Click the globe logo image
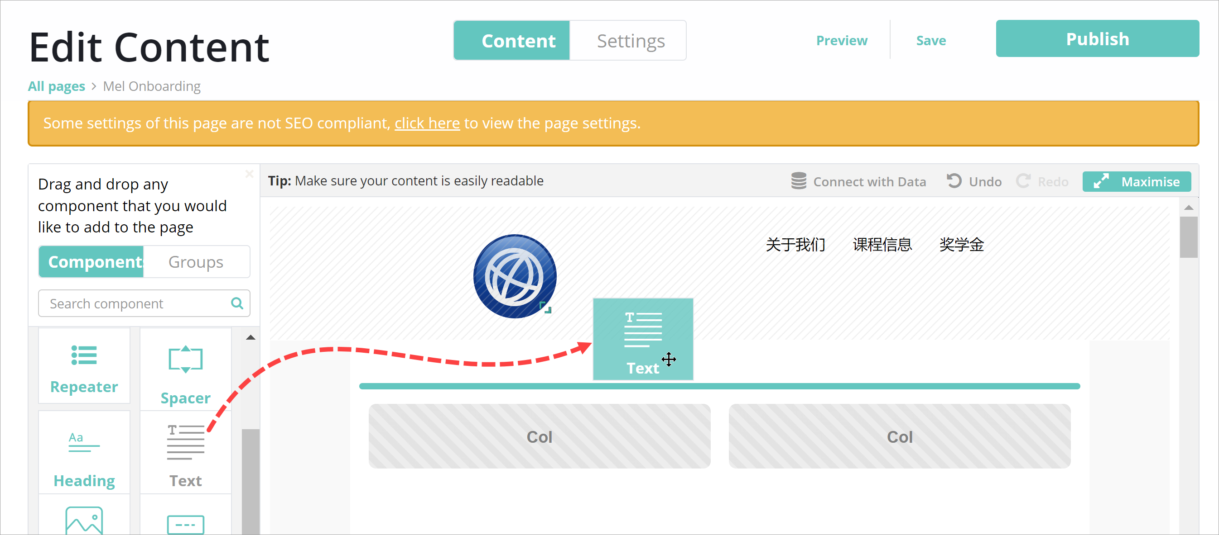This screenshot has width=1219, height=535. click(x=515, y=276)
